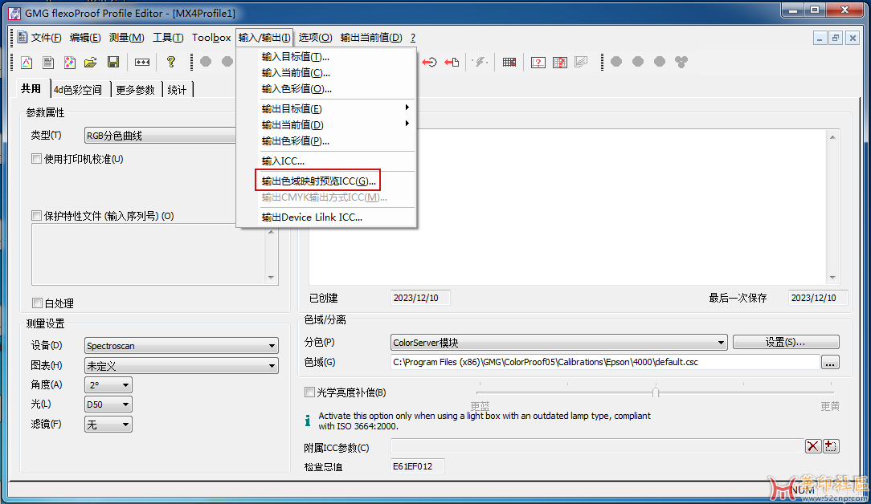Viewport: 871px width, 504px height.
Task: Click the colorful dots document toolbar icon
Action: tap(69, 62)
